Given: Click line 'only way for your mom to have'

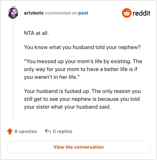Looking at the screenshot, I should pos(80,69).
